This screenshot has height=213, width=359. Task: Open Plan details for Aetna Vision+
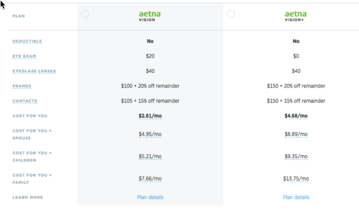(296, 197)
